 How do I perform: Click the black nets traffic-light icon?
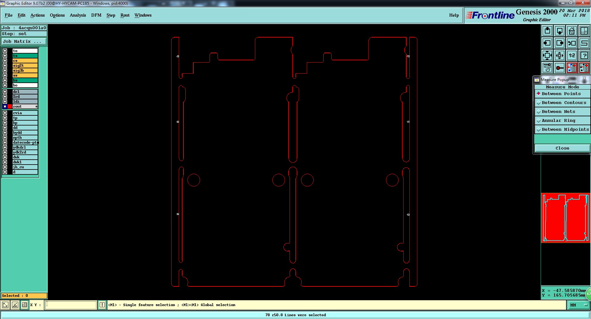(x=584, y=68)
